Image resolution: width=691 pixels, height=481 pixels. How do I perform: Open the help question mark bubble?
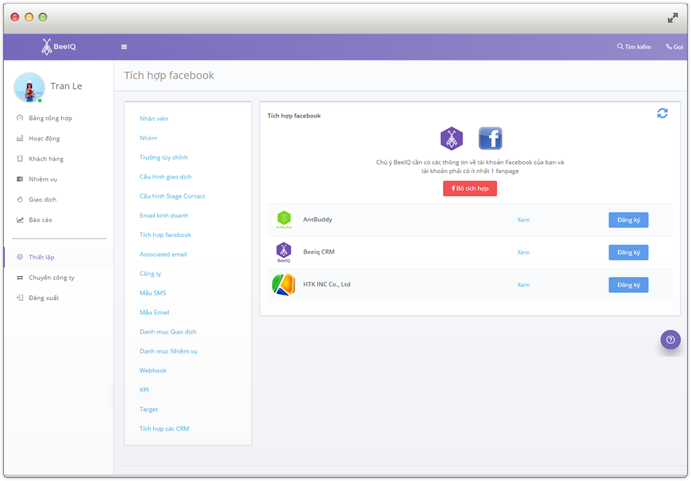[x=670, y=340]
